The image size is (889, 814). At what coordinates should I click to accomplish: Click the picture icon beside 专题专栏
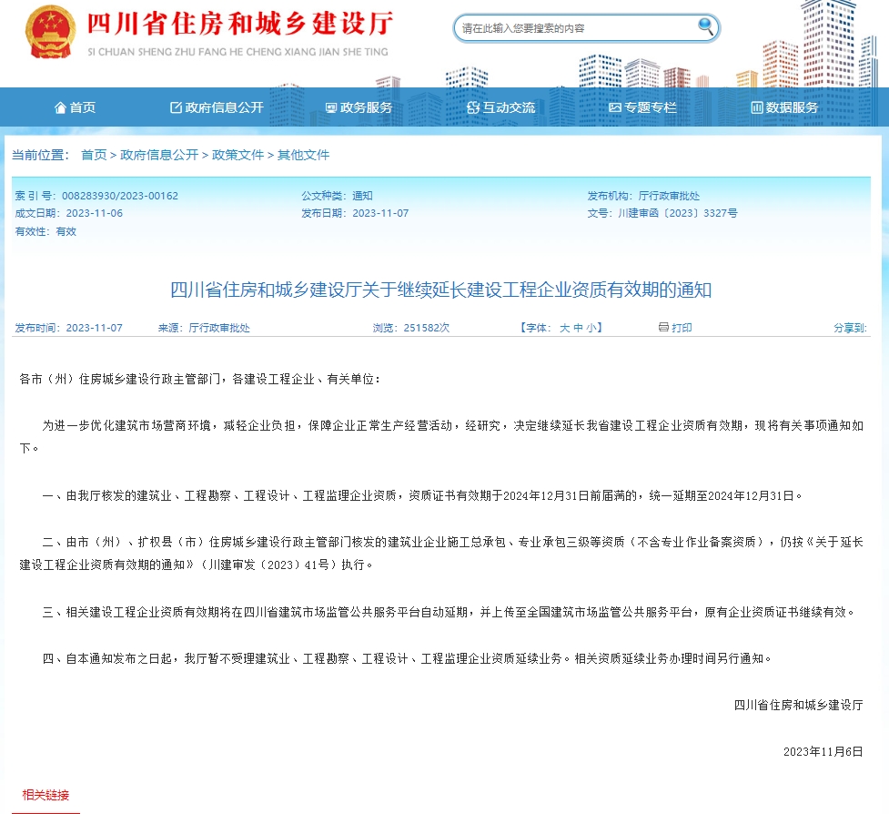[x=614, y=107]
